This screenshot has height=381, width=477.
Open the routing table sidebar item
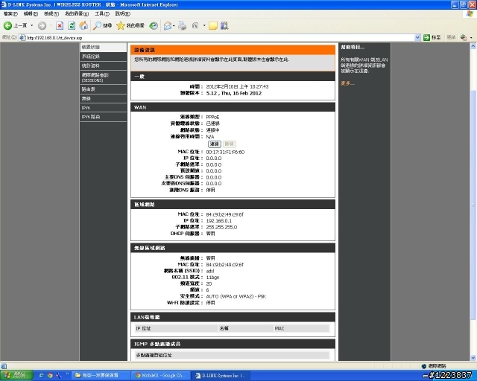[104, 89]
